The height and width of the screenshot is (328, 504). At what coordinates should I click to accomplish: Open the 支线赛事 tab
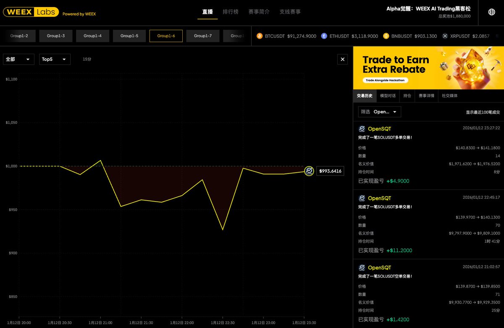click(x=290, y=12)
